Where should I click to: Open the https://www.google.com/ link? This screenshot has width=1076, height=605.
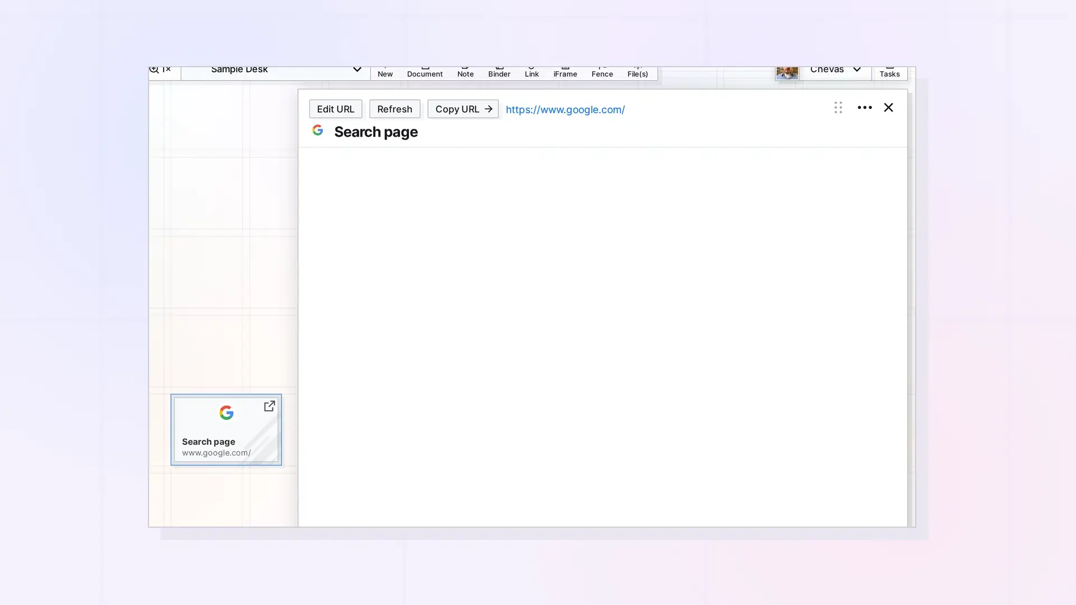(565, 110)
